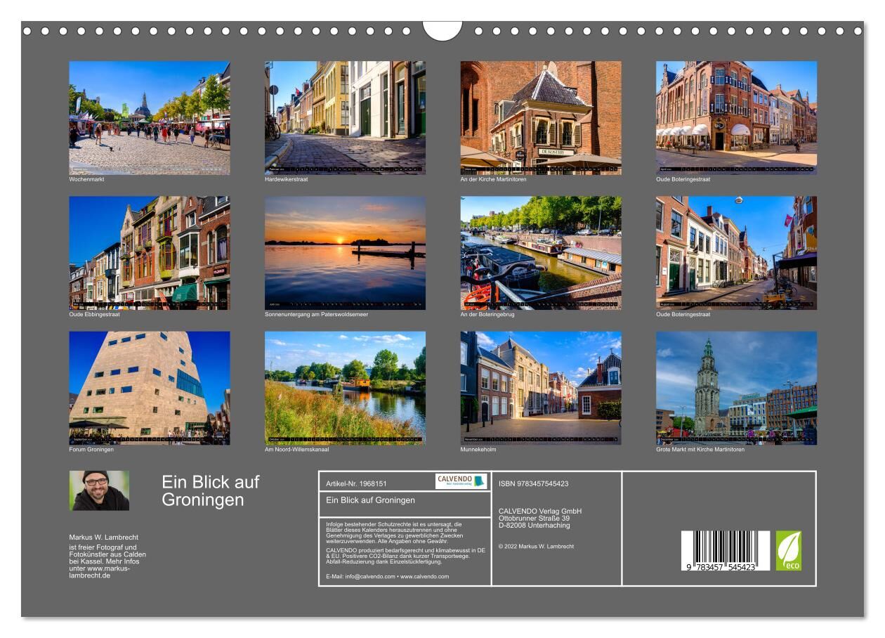This screenshot has height=638, width=885.
Task: Select the Am Noord-Willemskanaal photo
Action: click(345, 388)
